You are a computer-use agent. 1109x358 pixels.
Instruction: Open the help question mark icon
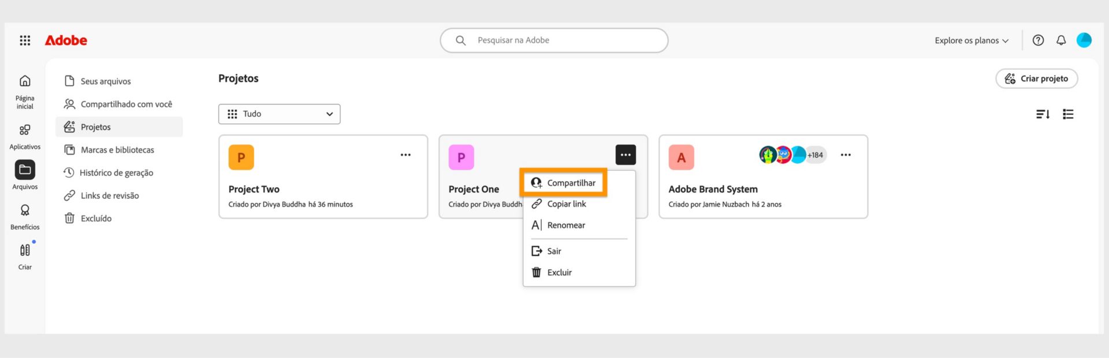tap(1038, 40)
